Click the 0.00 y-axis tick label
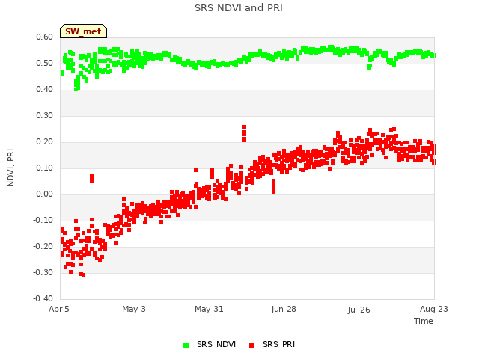Screen dimensions: 479x359 pyautogui.click(x=44, y=194)
